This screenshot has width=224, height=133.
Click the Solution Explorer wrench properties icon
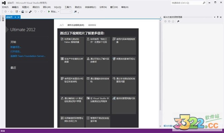point(178,21)
